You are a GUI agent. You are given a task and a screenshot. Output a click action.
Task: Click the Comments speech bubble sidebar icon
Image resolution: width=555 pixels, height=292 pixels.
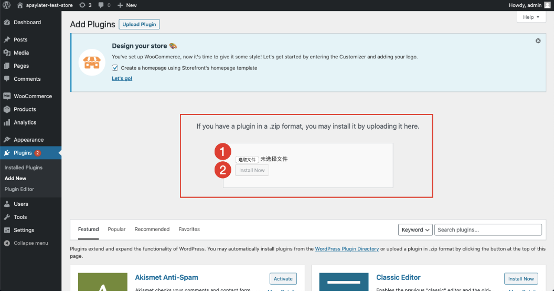coord(7,79)
